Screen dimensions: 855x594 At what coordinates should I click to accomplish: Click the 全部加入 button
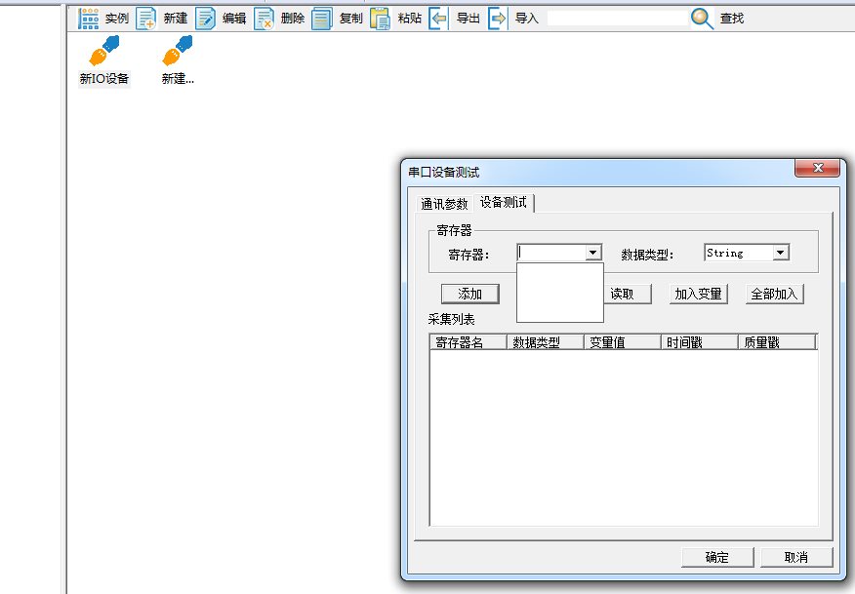click(774, 294)
